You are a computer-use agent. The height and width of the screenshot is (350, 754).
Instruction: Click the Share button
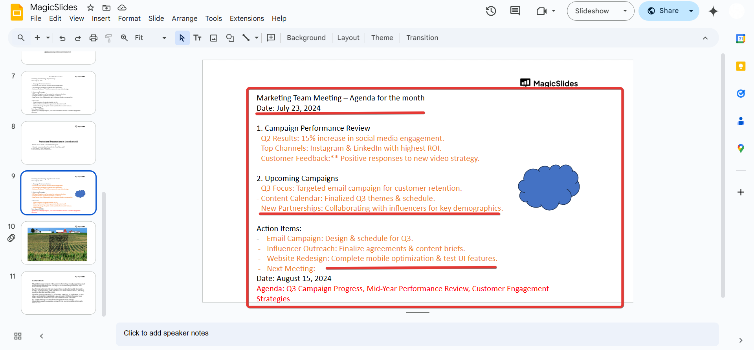(x=662, y=11)
